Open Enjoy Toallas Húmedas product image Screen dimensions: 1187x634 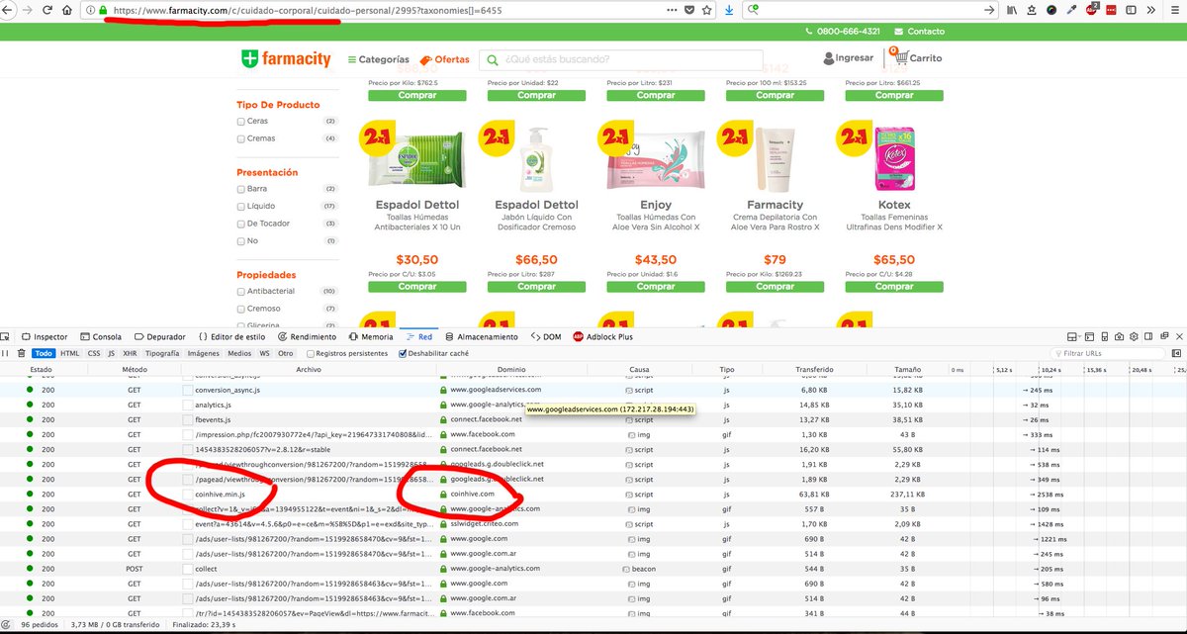(656, 158)
